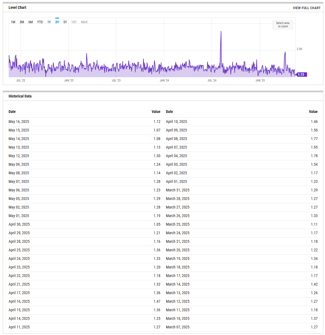Click the May 05, 2025 date
Viewport: 325px width, 335px height.
(x=19, y=199)
